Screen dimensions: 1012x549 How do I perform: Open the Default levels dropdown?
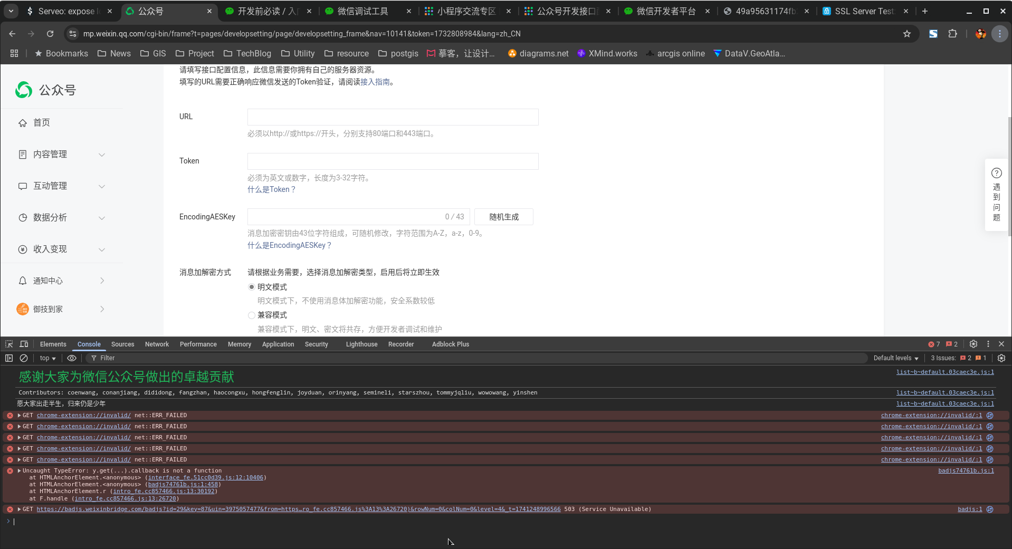point(896,358)
